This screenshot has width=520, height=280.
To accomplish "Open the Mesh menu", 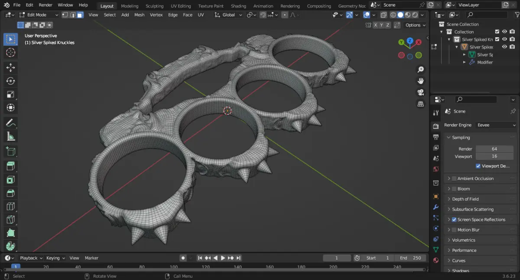I will coord(140,15).
